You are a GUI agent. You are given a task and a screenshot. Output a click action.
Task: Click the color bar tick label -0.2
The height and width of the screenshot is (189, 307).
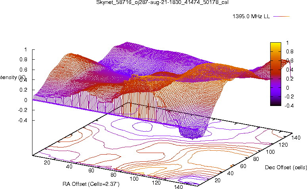(289, 97)
